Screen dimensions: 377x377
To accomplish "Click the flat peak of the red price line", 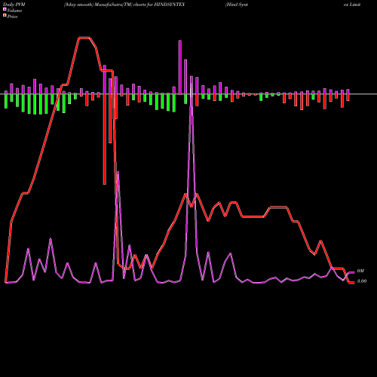I will [84, 38].
